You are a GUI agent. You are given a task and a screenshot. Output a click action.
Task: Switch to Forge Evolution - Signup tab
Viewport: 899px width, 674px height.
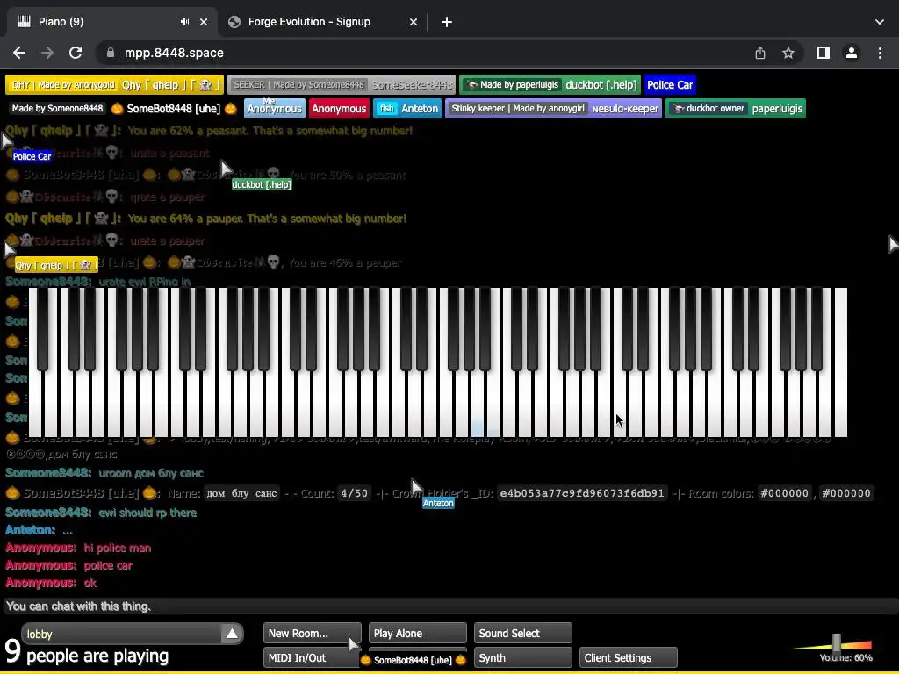click(x=323, y=22)
